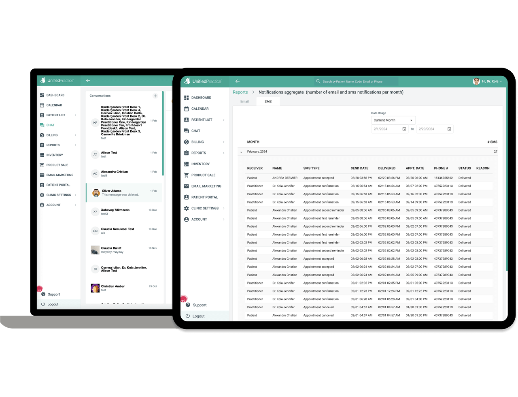Click the patient search input field

tap(358, 81)
